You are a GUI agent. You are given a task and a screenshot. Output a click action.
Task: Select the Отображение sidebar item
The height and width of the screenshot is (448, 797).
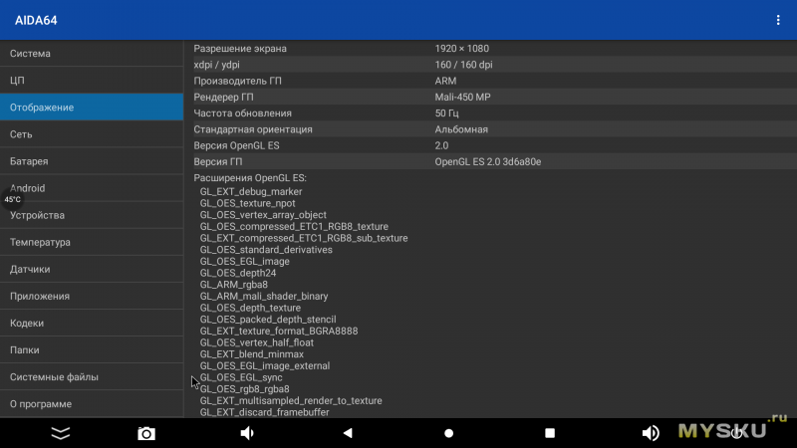[x=92, y=107]
